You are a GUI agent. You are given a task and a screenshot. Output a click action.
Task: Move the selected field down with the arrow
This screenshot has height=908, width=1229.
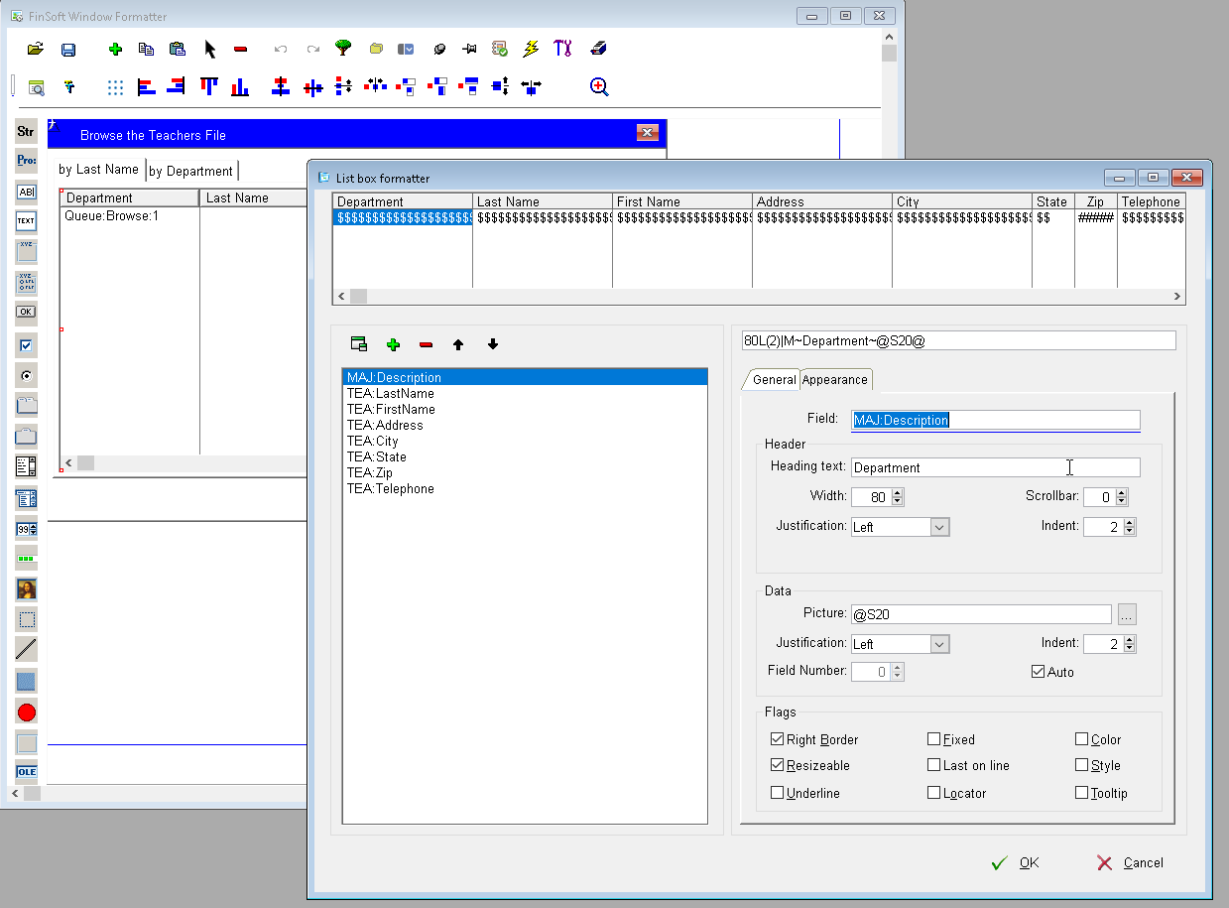(493, 344)
